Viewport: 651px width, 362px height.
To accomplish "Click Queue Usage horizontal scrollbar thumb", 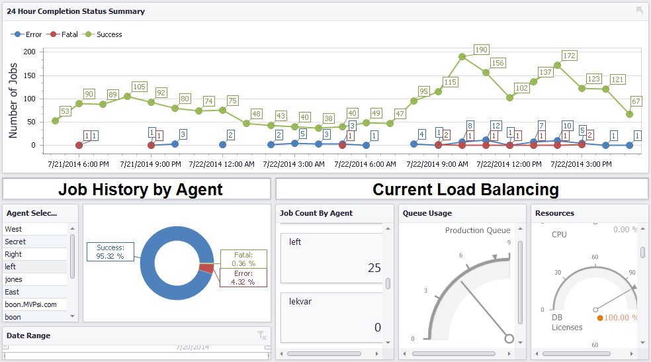I will tap(454, 353).
